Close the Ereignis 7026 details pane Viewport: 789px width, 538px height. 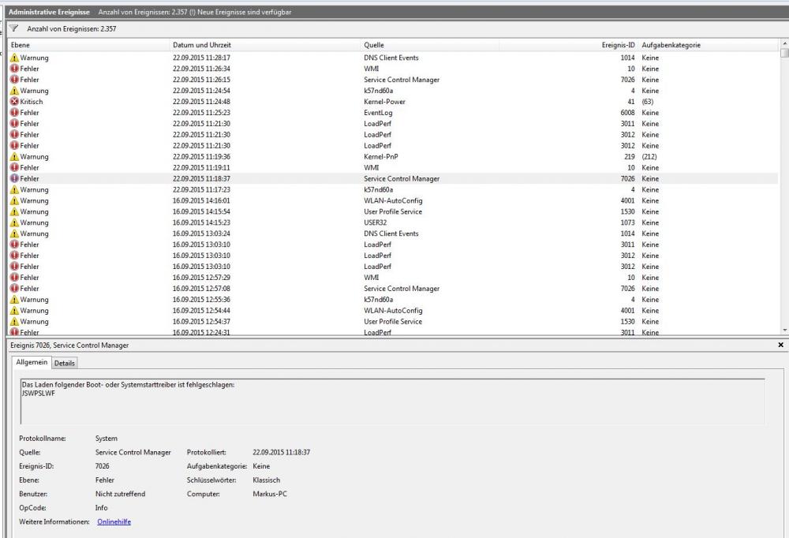point(781,346)
